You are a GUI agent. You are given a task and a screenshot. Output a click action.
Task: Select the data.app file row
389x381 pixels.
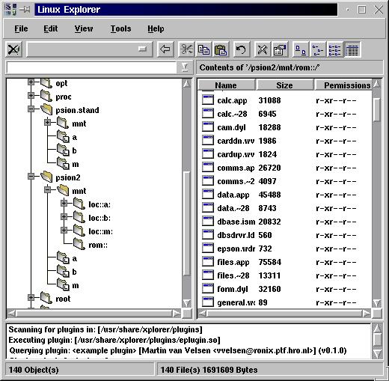(x=285, y=195)
